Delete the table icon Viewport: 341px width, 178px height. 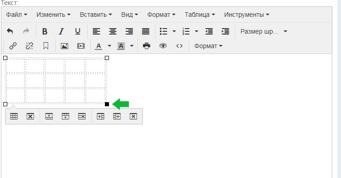(30, 117)
